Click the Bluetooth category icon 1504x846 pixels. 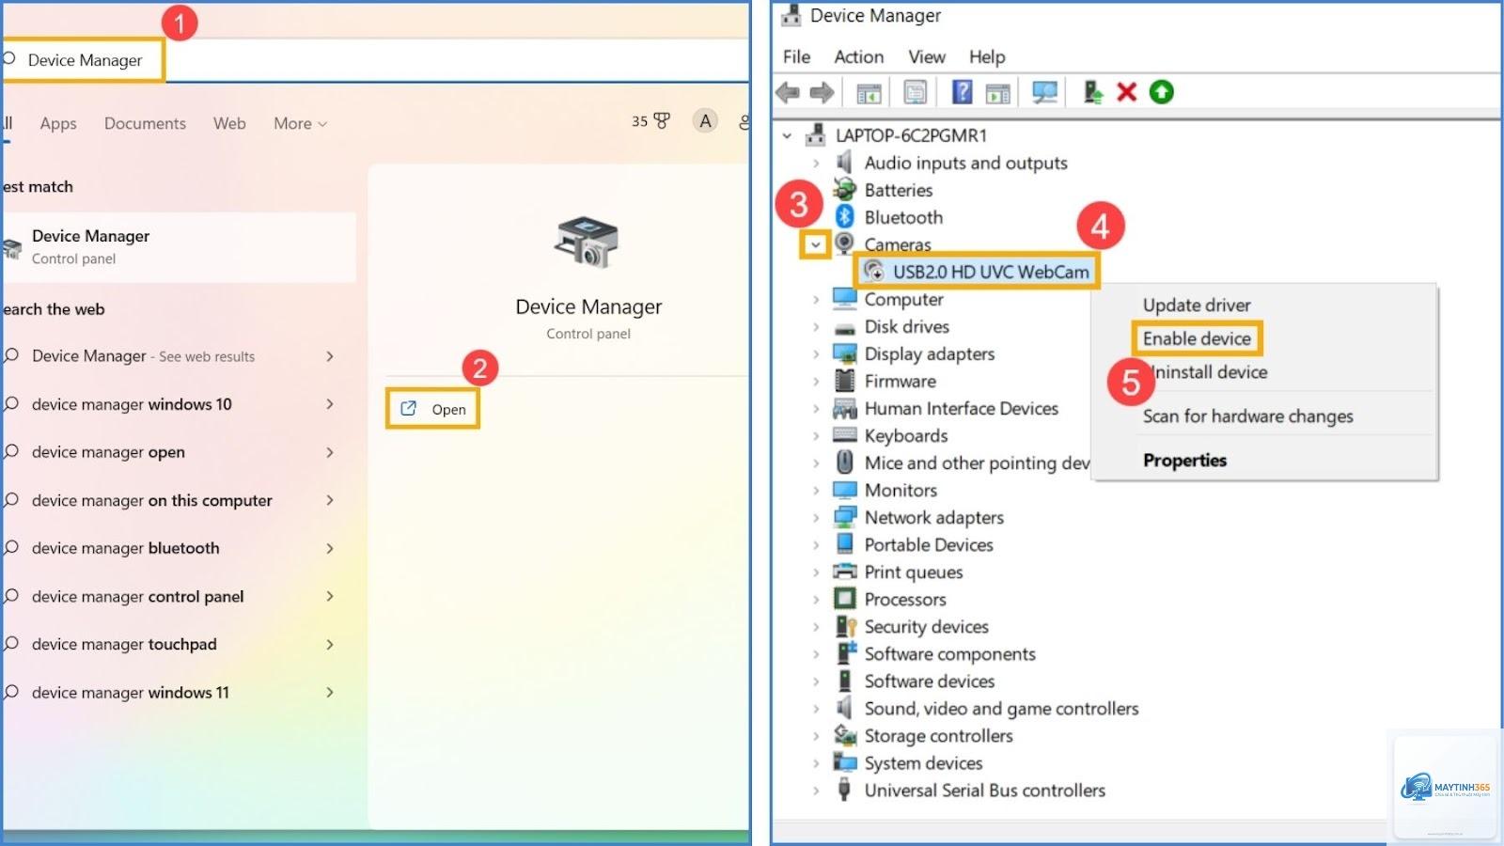(x=844, y=217)
